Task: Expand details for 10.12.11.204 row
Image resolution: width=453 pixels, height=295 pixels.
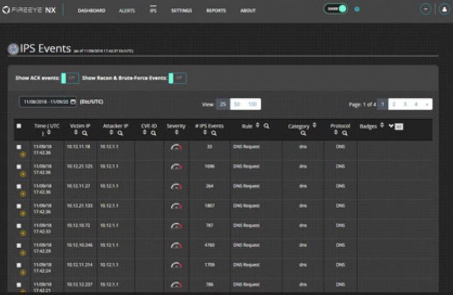Action: pyautogui.click(x=23, y=272)
